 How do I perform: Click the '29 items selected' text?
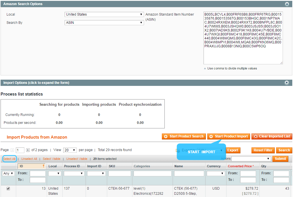click(105, 159)
